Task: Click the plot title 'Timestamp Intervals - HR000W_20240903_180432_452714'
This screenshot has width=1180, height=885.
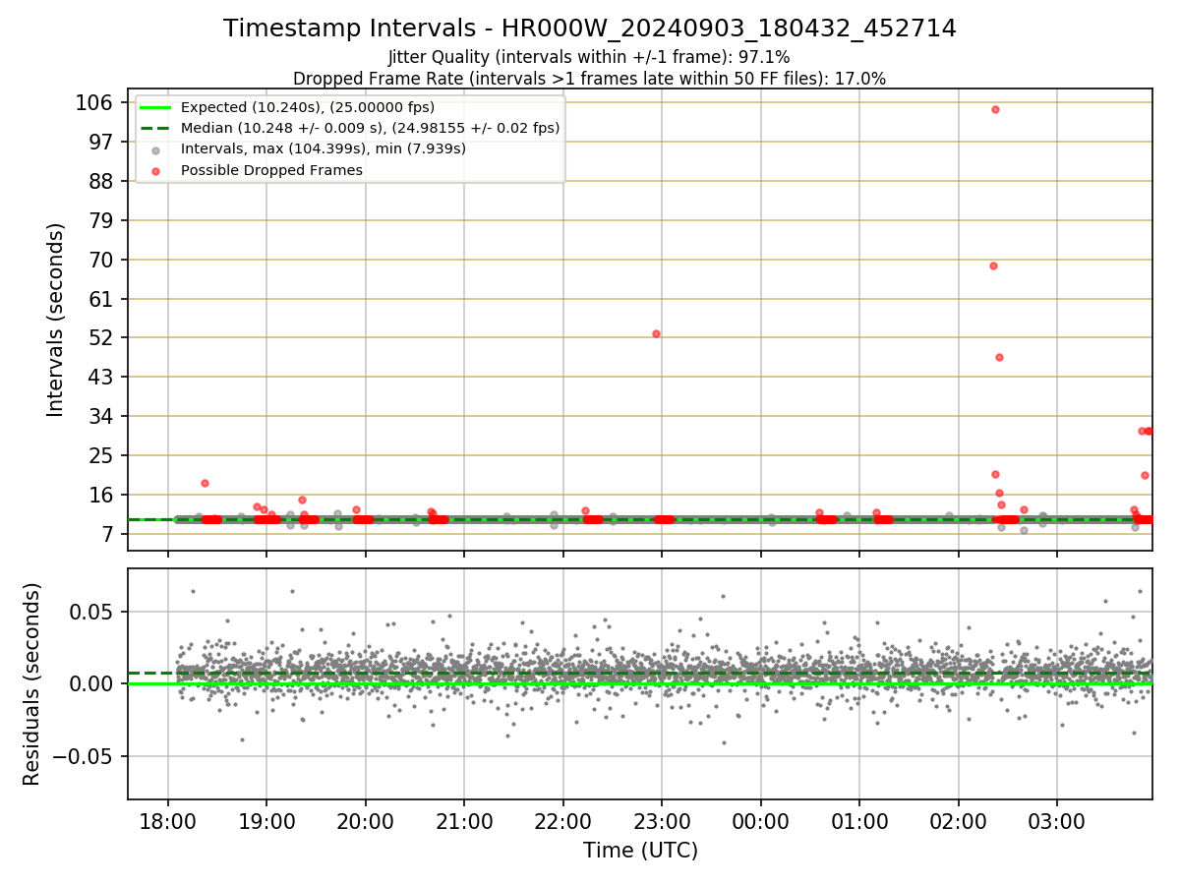Action: [x=590, y=29]
